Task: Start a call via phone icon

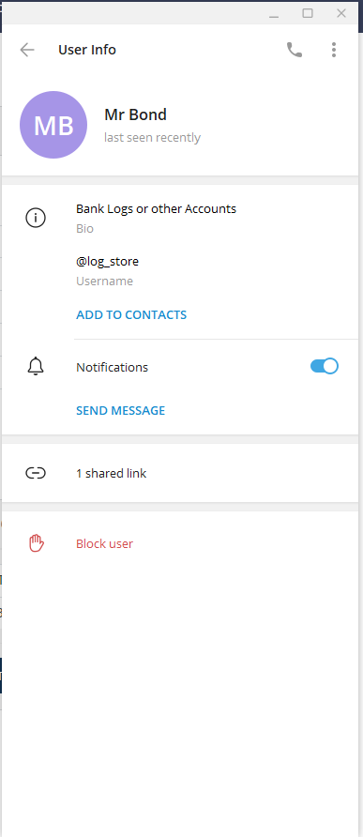Action: click(295, 50)
